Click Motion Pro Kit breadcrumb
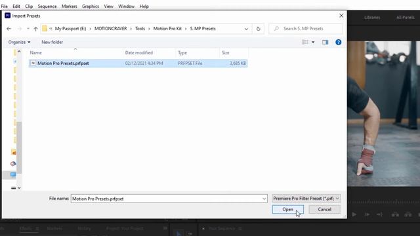This screenshot has height=236, width=420. 167,29
